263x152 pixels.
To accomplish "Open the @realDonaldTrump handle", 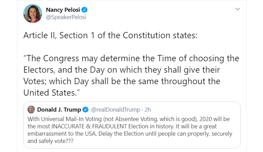I will 115,110.
